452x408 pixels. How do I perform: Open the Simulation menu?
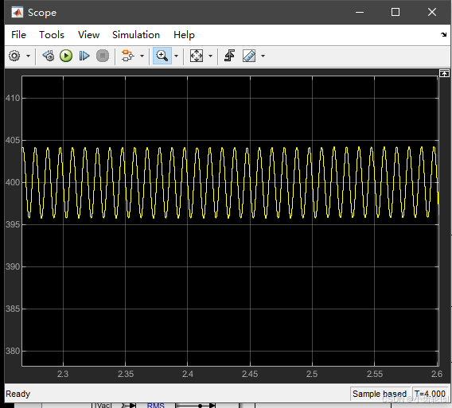pyautogui.click(x=136, y=35)
